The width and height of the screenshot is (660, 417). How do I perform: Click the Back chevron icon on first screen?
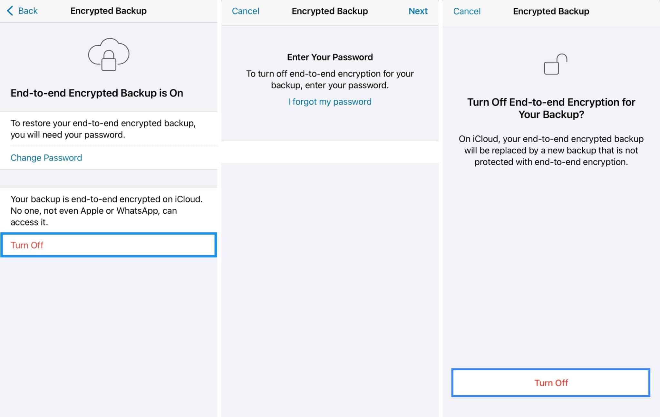point(9,11)
